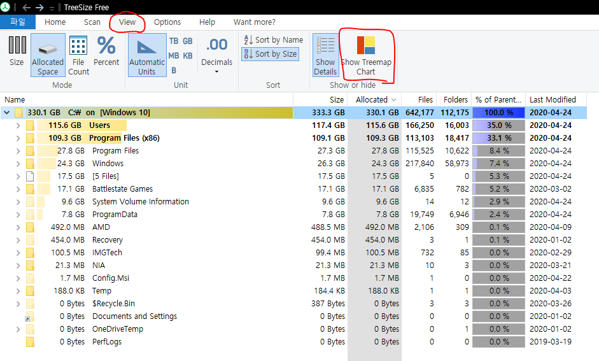The height and width of the screenshot is (361, 599).
Task: Click the Users folder icon
Action: pyautogui.click(x=30, y=125)
